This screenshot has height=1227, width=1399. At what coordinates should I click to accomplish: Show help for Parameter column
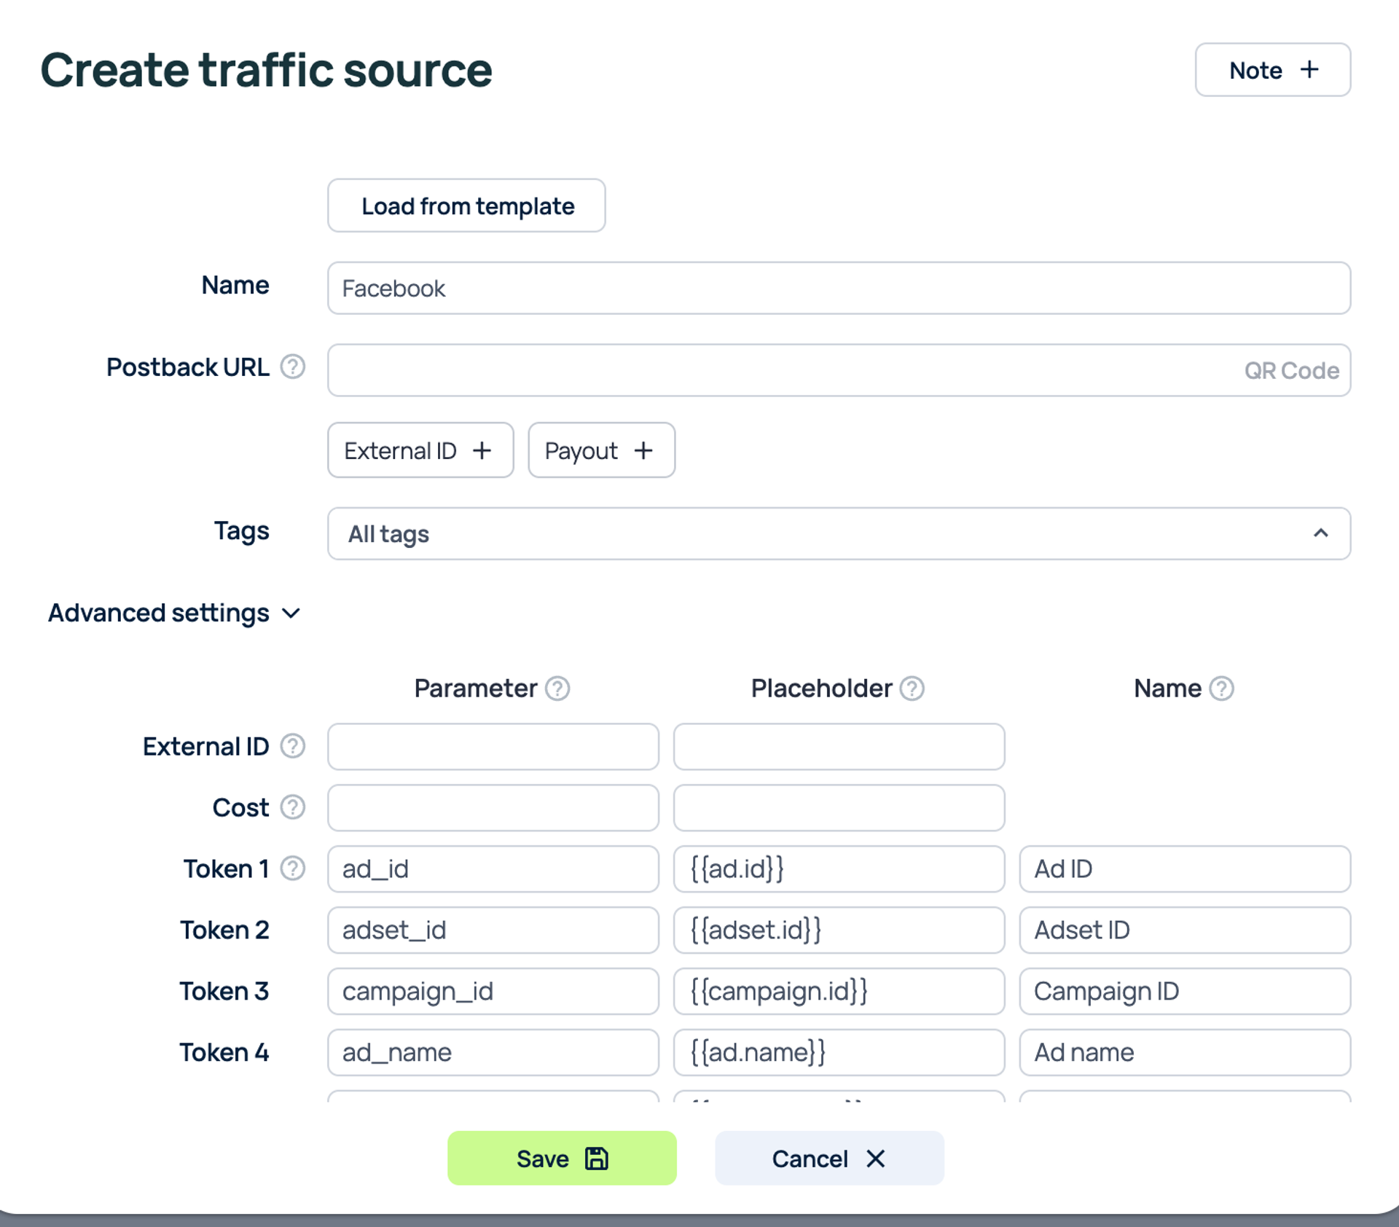pos(557,688)
